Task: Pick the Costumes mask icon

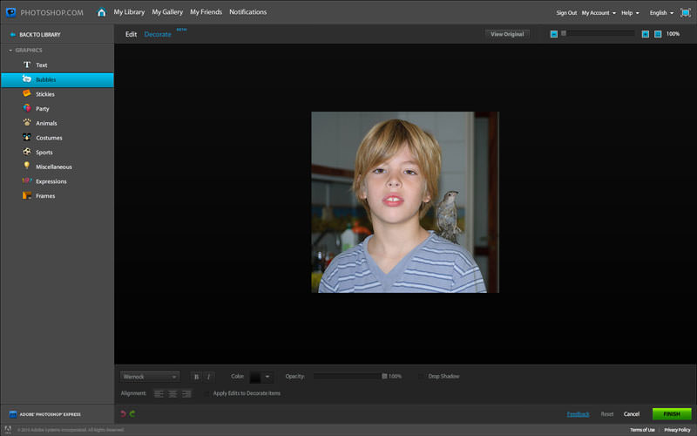Action: click(27, 137)
